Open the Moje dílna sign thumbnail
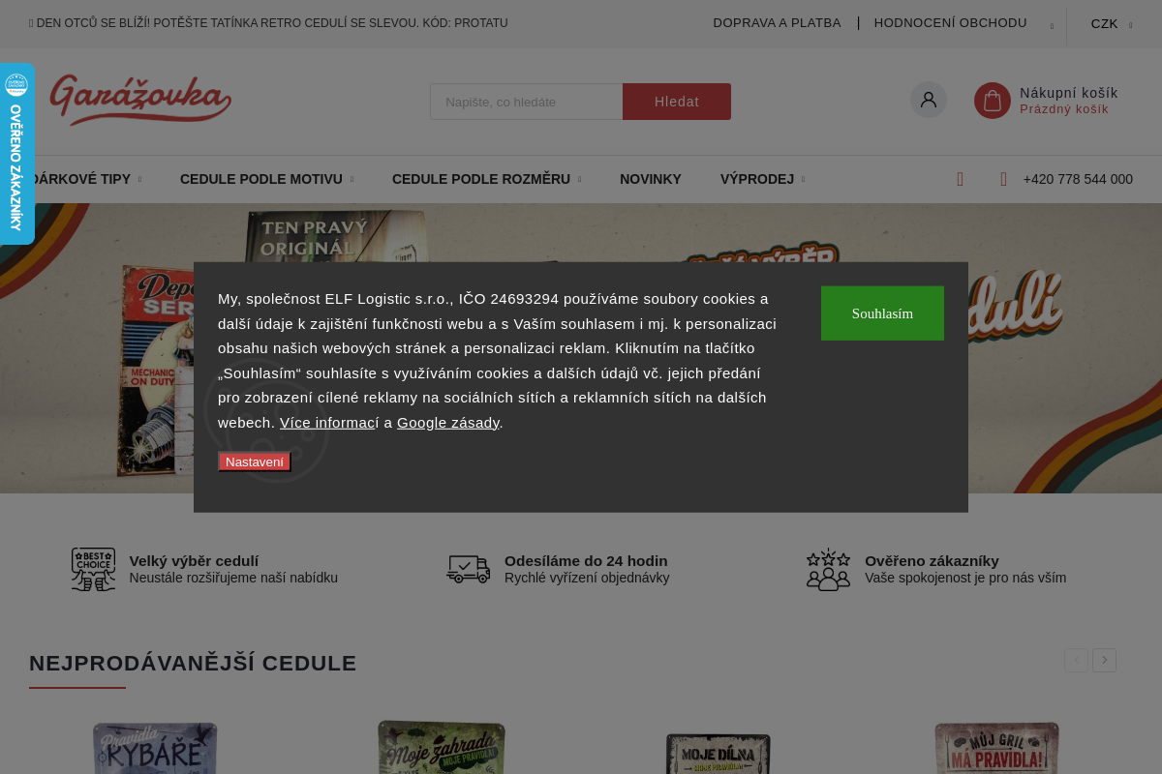The height and width of the screenshot is (774, 1162). point(719,753)
